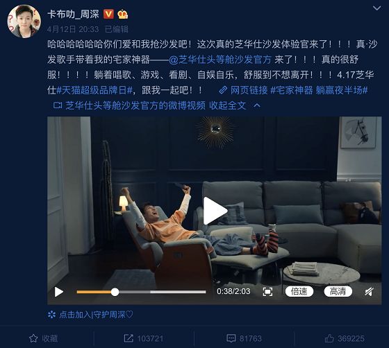This screenshot has height=348, width=389.
Task: Click the crown membership icon
Action: click(123, 14)
